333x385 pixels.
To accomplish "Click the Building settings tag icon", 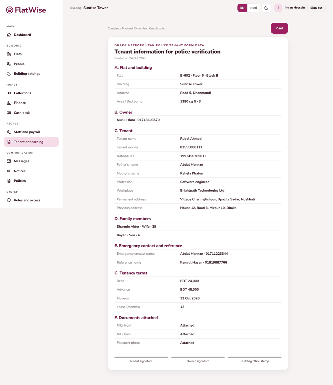I will [x=9, y=74].
